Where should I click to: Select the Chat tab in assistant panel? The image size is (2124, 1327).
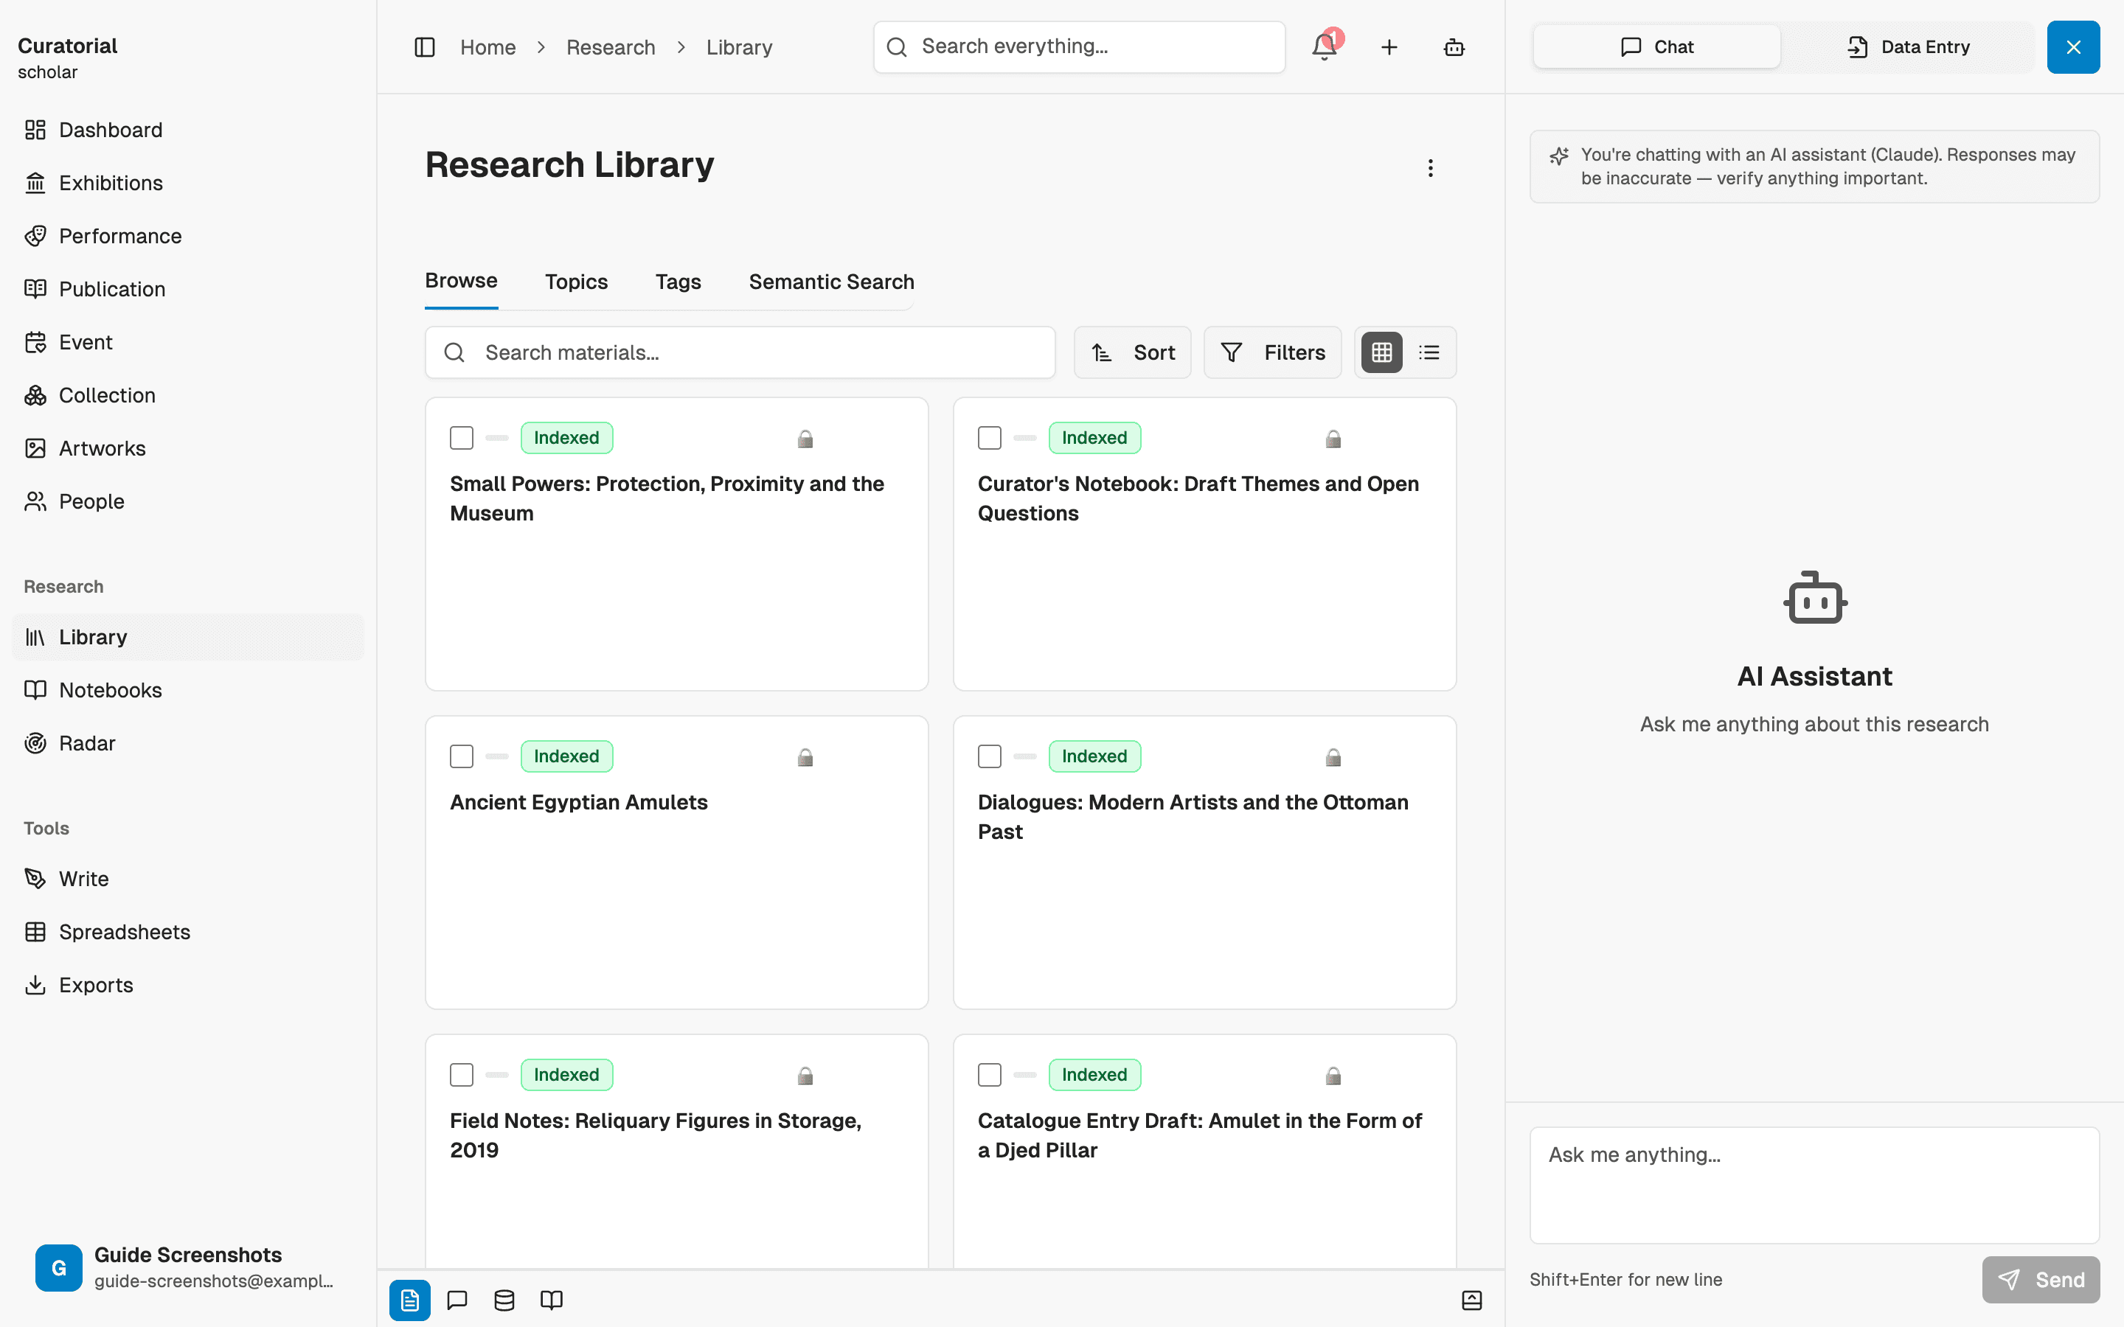(x=1656, y=47)
